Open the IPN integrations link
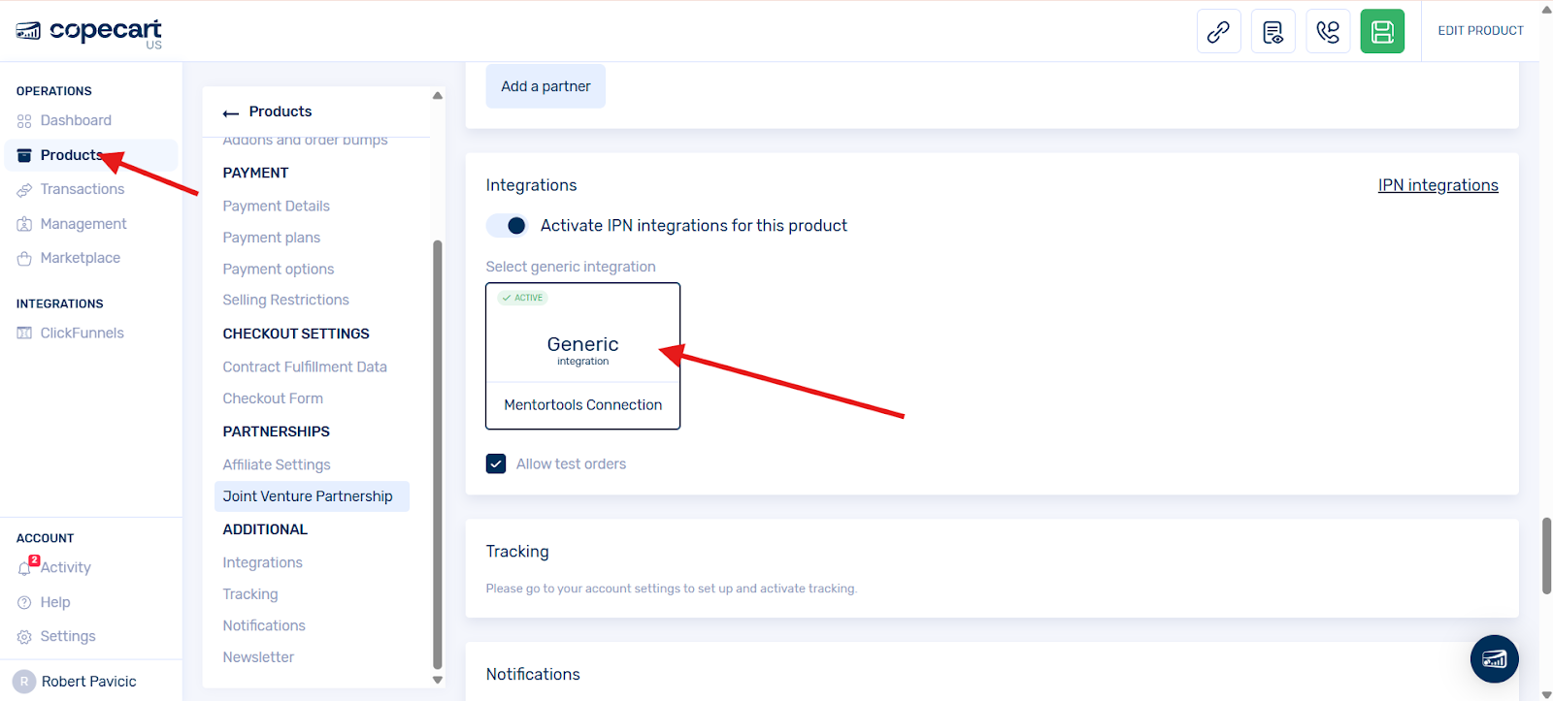Viewport: 1553px width, 701px height. click(1437, 185)
